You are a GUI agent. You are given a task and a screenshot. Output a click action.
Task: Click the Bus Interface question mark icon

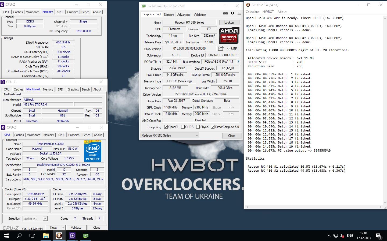pyautogui.click(x=238, y=62)
